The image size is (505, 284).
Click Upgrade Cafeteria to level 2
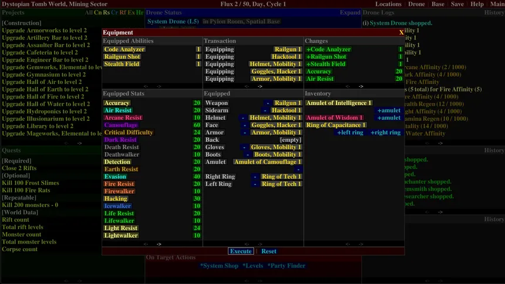pos(40,52)
